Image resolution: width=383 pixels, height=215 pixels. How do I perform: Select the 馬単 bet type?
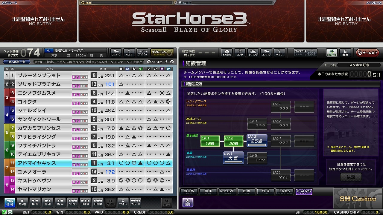point(60,202)
